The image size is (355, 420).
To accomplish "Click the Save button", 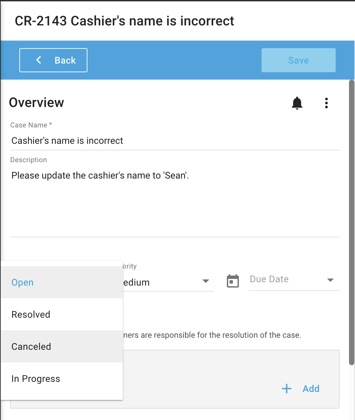I will [x=299, y=60].
